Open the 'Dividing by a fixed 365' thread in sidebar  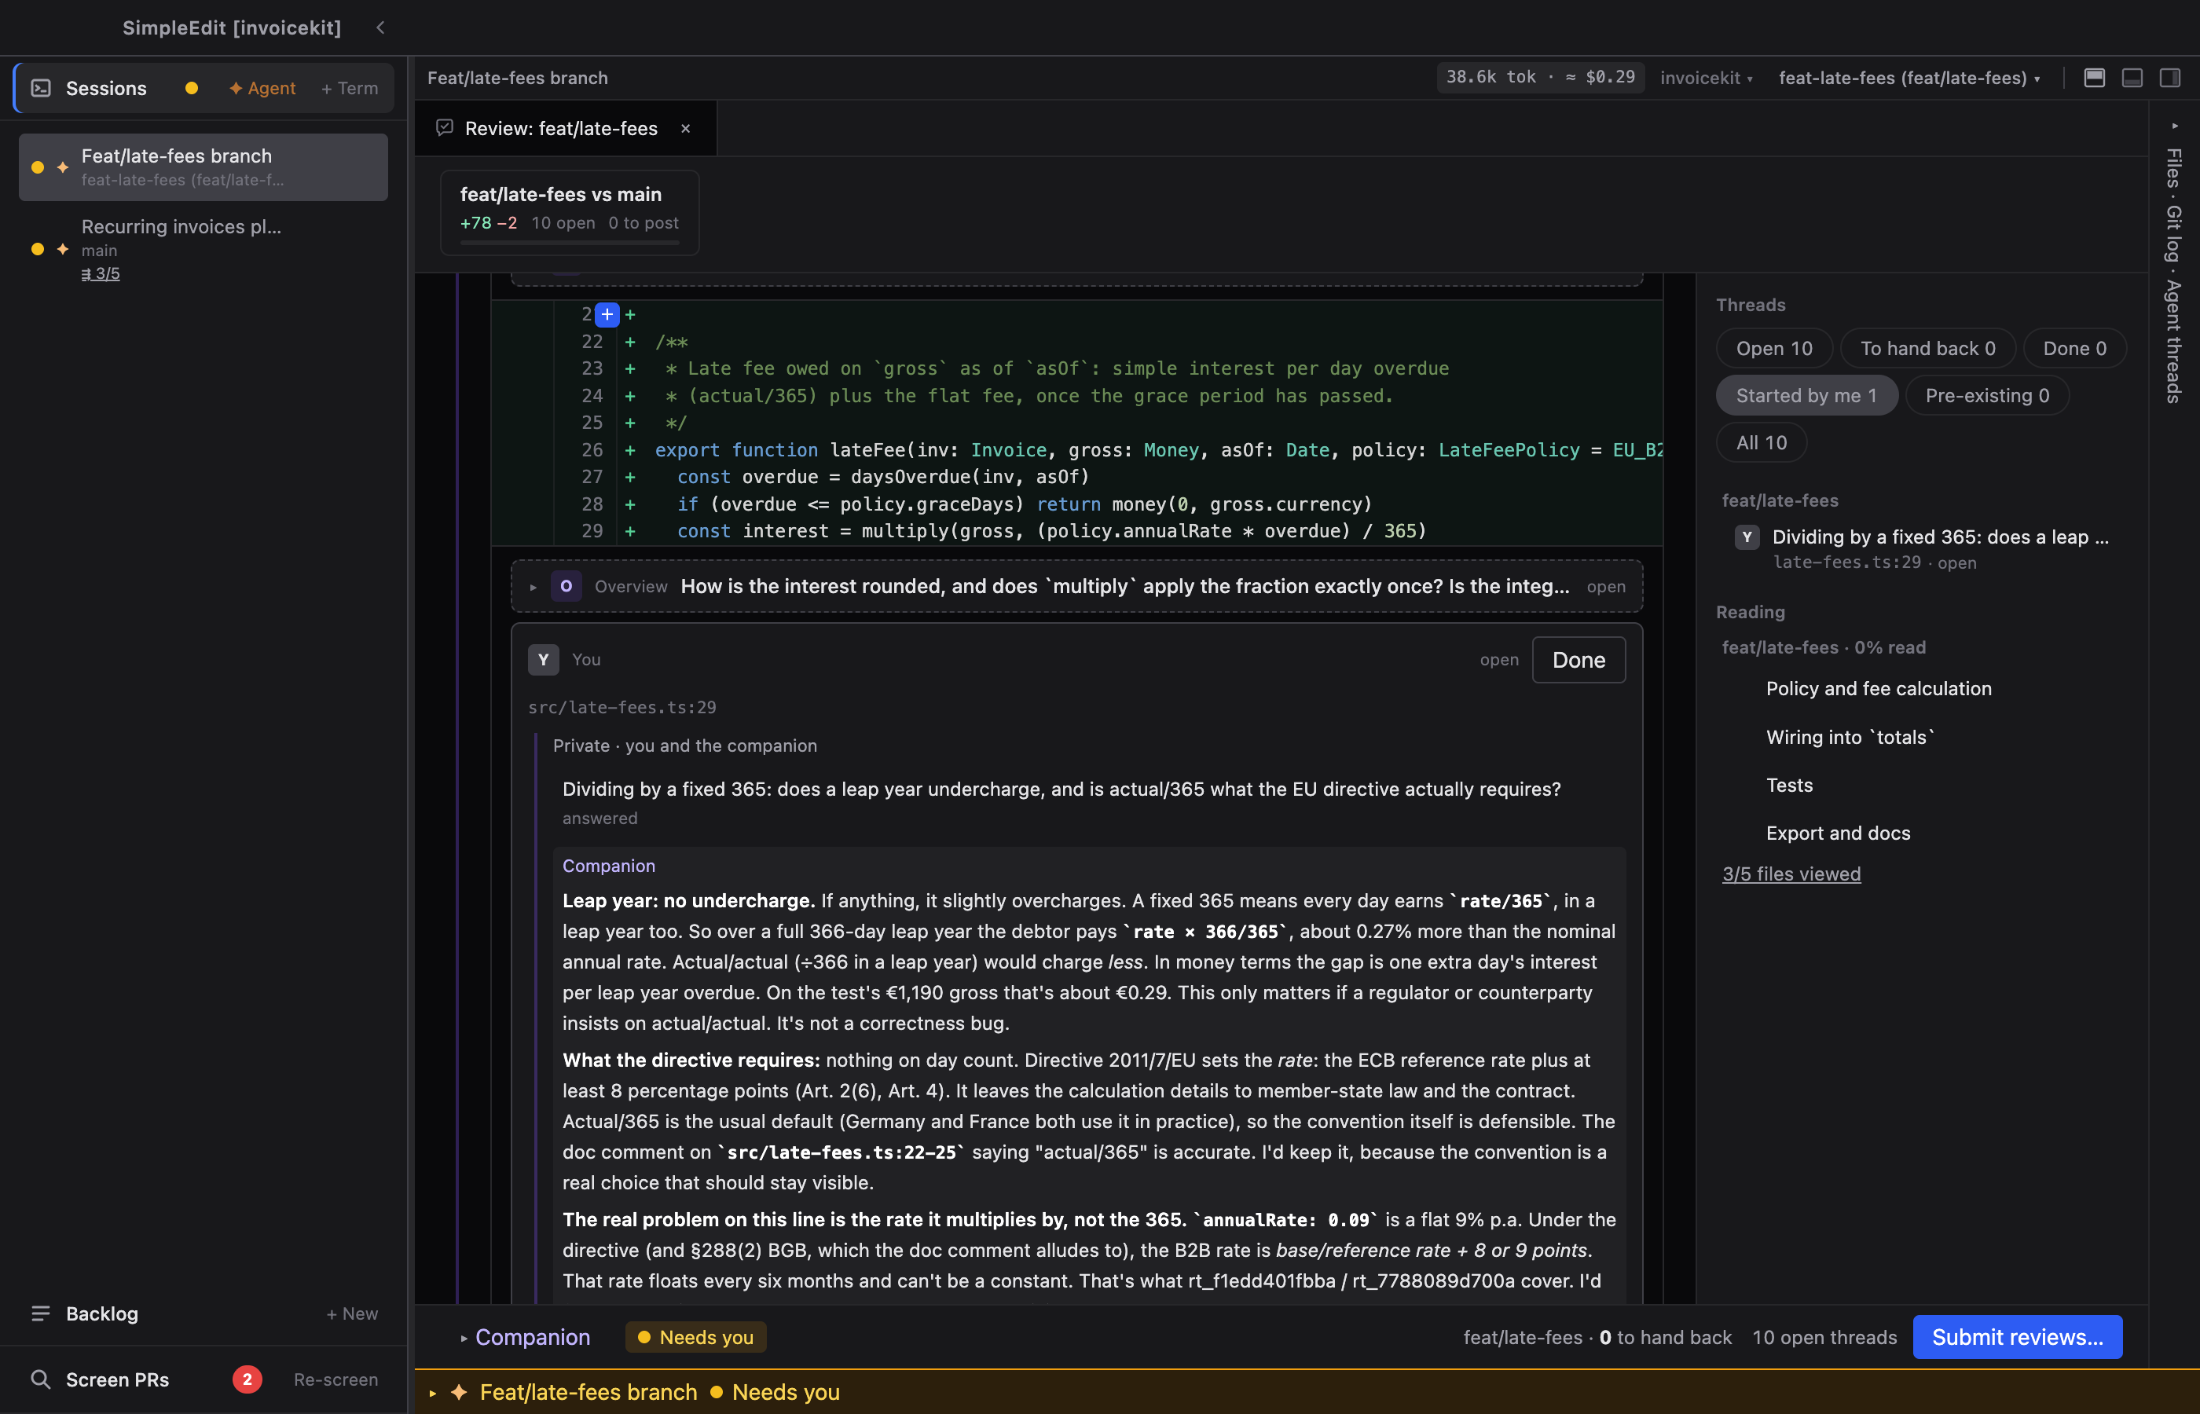pos(1923,548)
